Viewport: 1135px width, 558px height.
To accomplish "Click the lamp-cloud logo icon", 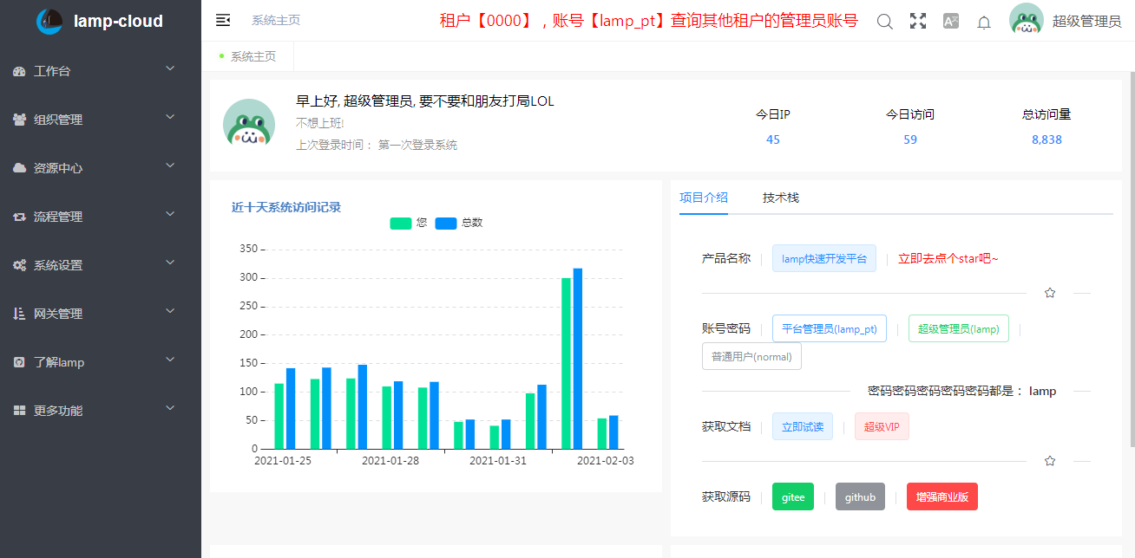I will (x=49, y=22).
